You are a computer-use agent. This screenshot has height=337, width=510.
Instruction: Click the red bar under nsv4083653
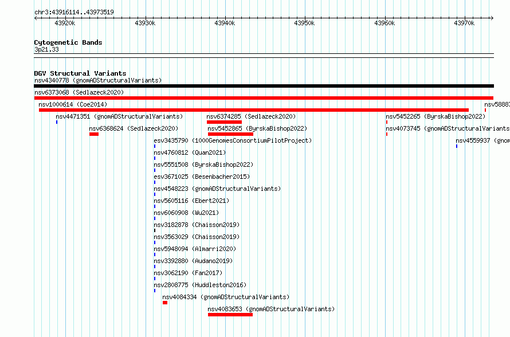pyautogui.click(x=230, y=315)
